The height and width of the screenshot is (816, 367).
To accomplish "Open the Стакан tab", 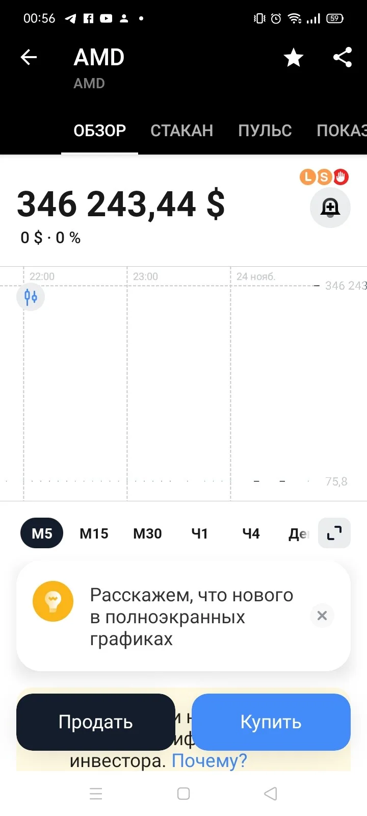I will tap(182, 131).
